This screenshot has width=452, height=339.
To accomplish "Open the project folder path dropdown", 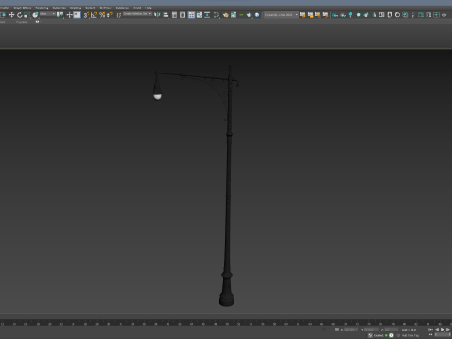I will pyautogui.click(x=281, y=15).
